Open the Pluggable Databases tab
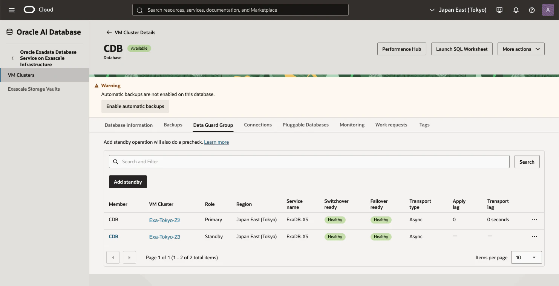 coord(306,125)
